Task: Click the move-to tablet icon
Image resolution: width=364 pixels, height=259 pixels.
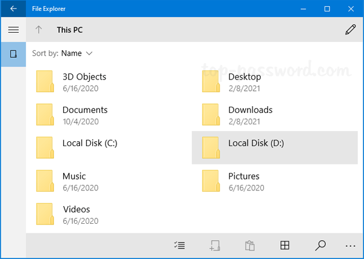Action: pyautogui.click(x=215, y=246)
